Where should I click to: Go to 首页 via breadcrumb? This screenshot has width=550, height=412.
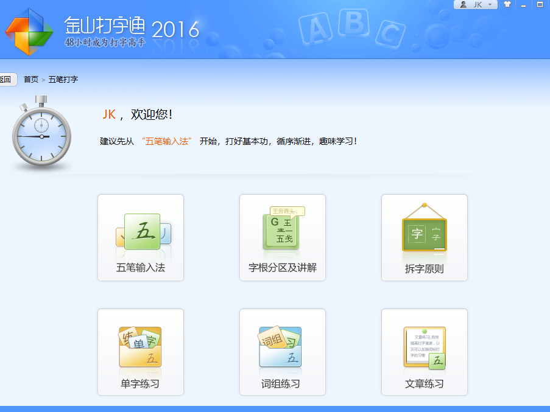coord(31,80)
